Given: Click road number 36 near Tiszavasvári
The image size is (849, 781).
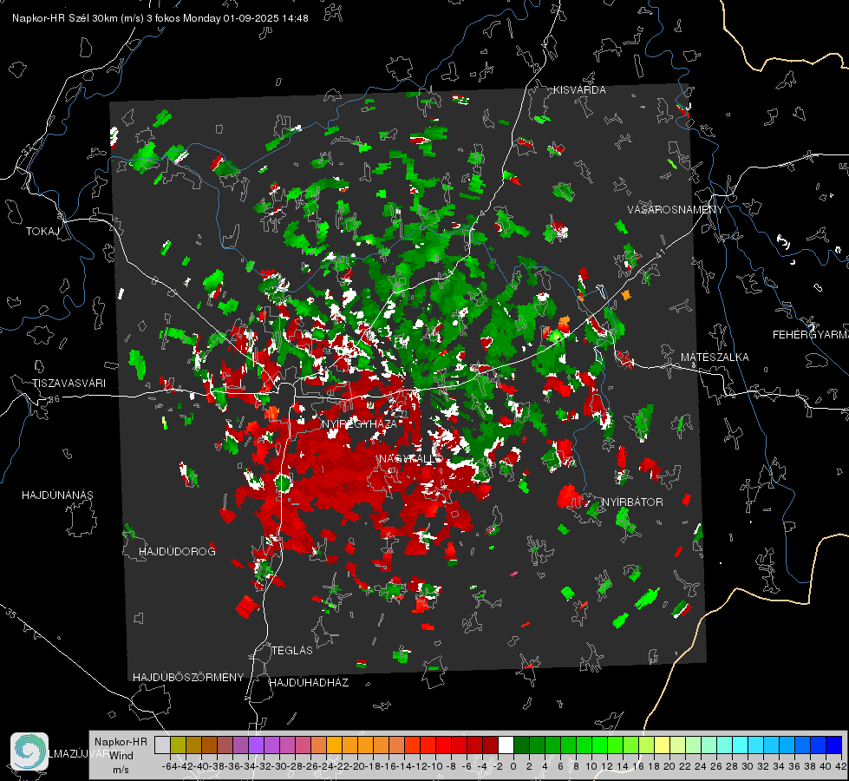Looking at the screenshot, I should click(x=54, y=399).
